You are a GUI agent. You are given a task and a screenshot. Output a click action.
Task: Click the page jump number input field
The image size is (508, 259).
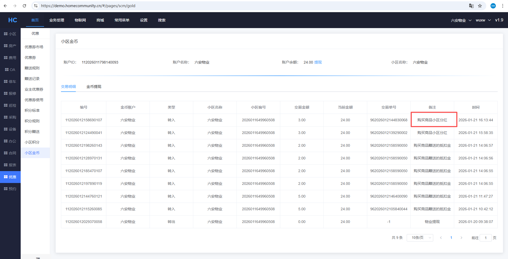coord(485,238)
